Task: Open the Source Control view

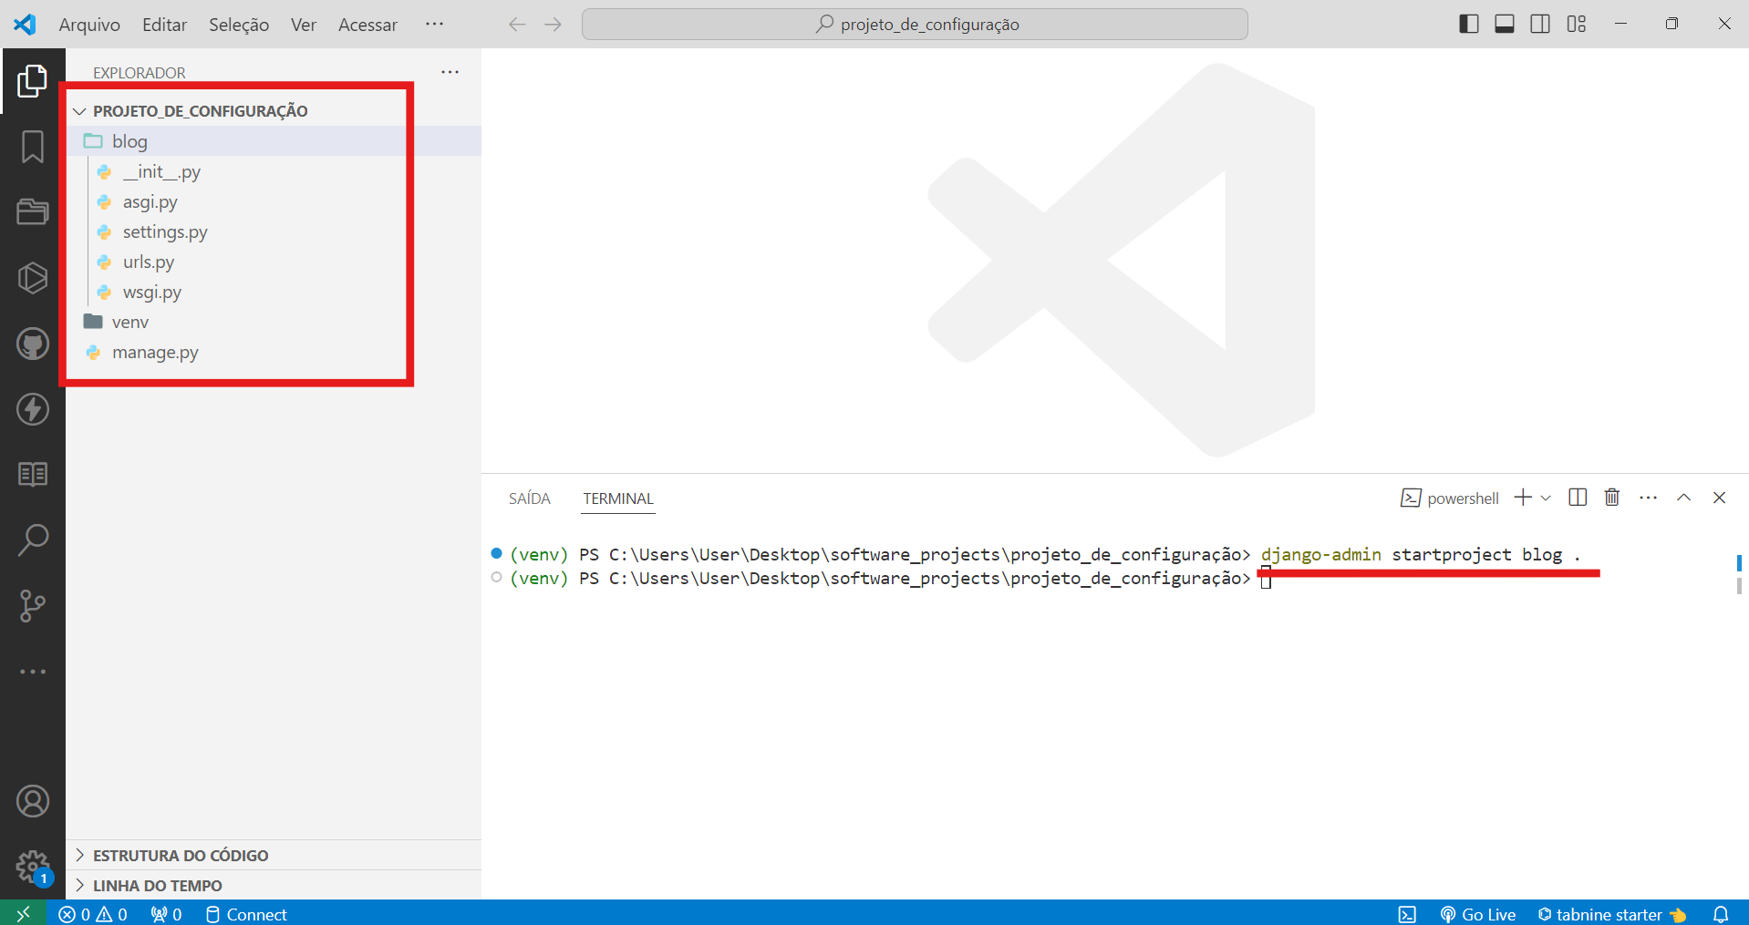Action: pos(33,605)
